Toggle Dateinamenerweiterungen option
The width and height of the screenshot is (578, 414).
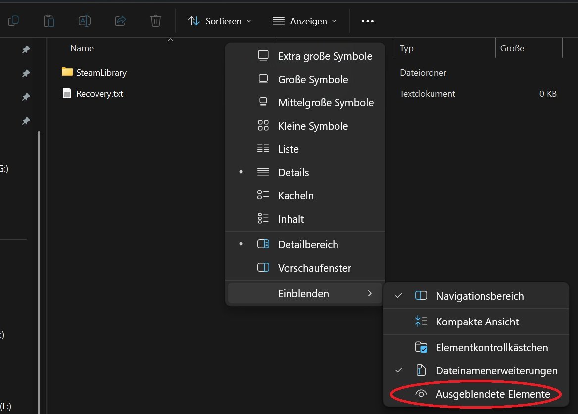[x=496, y=370]
